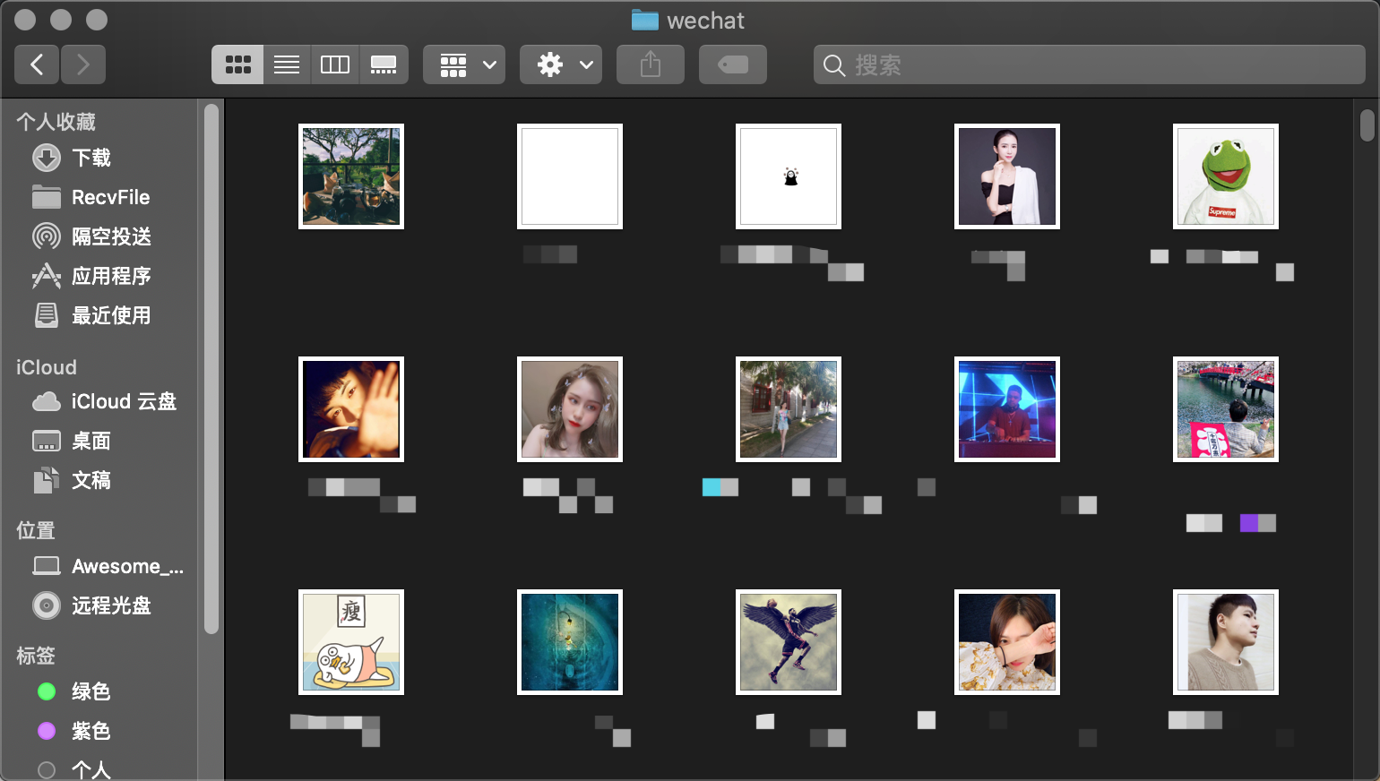Image resolution: width=1380 pixels, height=781 pixels.
Task: Click the search field
Action: [x=1089, y=64]
